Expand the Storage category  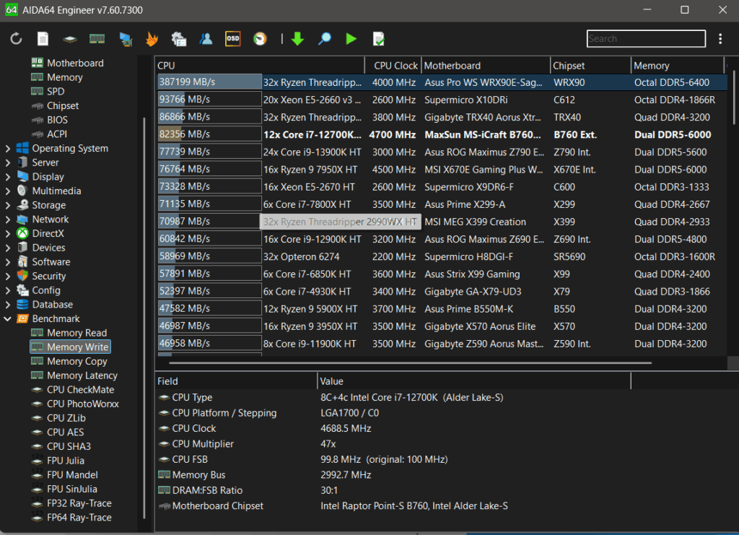point(8,205)
